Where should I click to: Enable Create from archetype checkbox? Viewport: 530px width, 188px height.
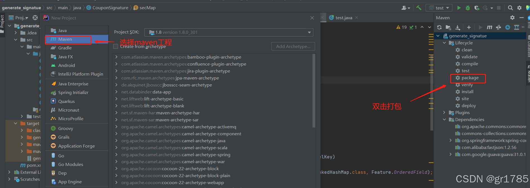[115, 46]
